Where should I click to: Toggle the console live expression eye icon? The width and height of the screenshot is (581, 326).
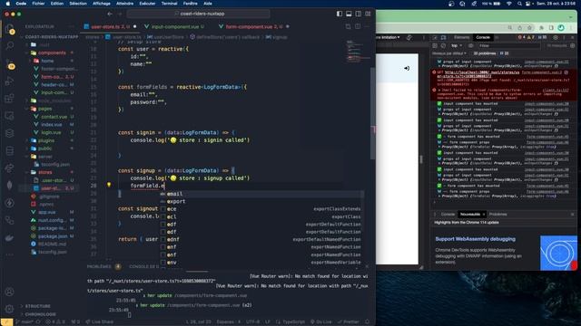point(470,46)
